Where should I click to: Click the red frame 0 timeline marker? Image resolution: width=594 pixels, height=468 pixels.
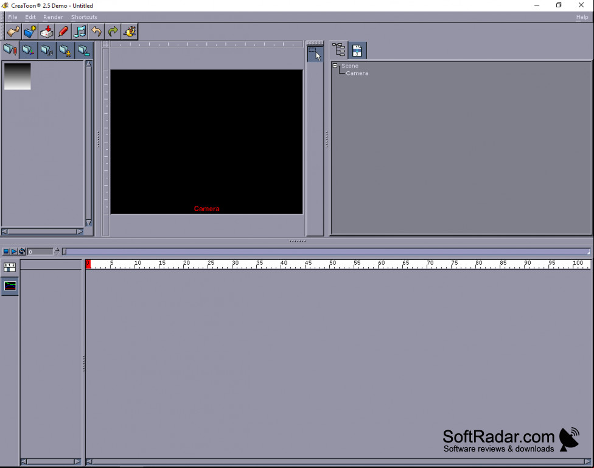(88, 264)
